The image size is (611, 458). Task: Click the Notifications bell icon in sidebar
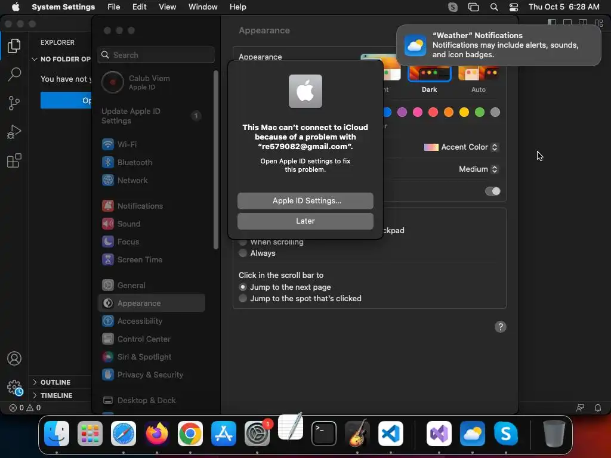[x=108, y=206]
